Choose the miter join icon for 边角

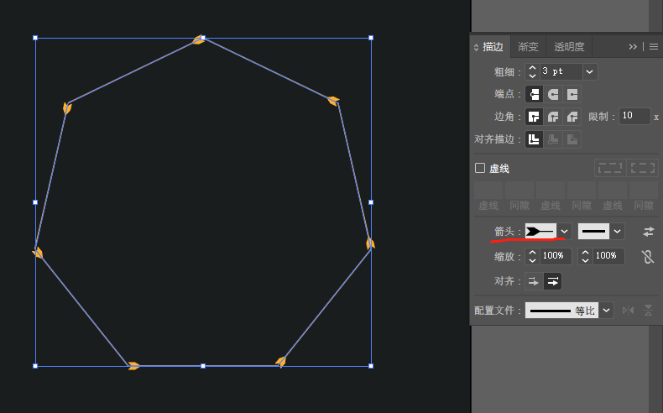(x=534, y=117)
